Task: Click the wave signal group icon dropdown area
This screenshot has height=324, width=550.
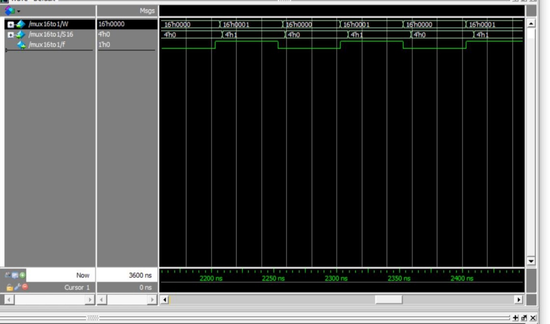Action: 9,10
